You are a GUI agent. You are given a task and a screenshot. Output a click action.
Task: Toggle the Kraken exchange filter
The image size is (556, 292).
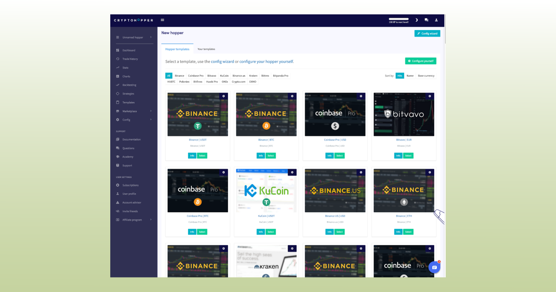pyautogui.click(x=253, y=76)
